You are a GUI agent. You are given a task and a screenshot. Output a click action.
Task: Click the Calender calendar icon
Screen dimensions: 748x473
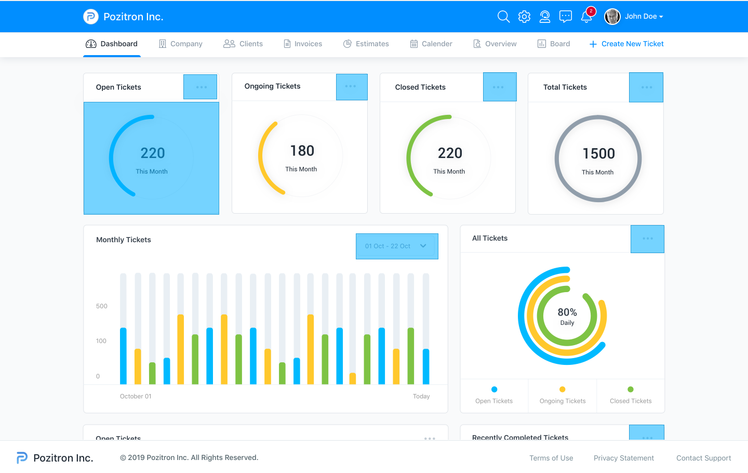[414, 44]
